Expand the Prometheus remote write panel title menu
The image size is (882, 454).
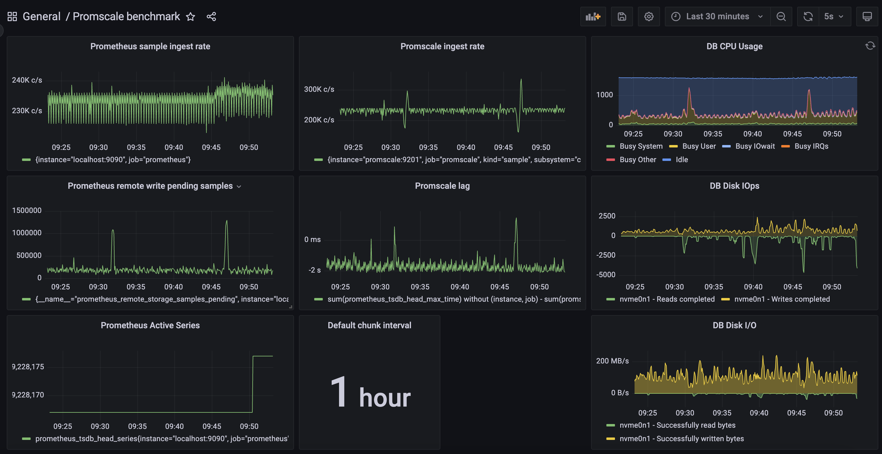[x=239, y=186]
